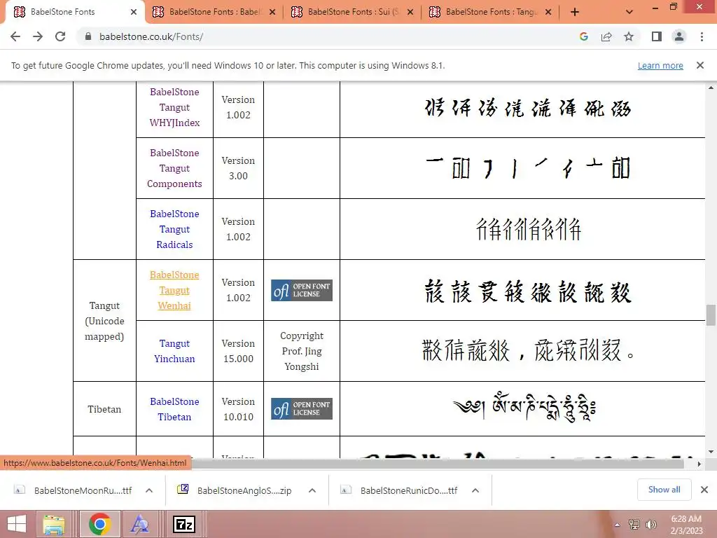
Task: Open Chrome's three-dot menu
Action: coord(702,36)
